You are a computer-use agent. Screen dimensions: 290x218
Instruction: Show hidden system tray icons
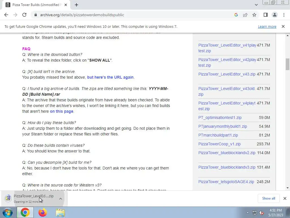[248, 213]
